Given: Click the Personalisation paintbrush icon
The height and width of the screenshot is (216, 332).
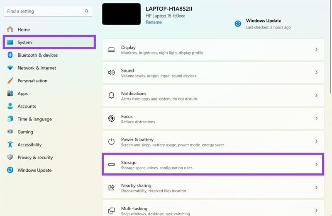Looking at the screenshot, I should 10,80.
